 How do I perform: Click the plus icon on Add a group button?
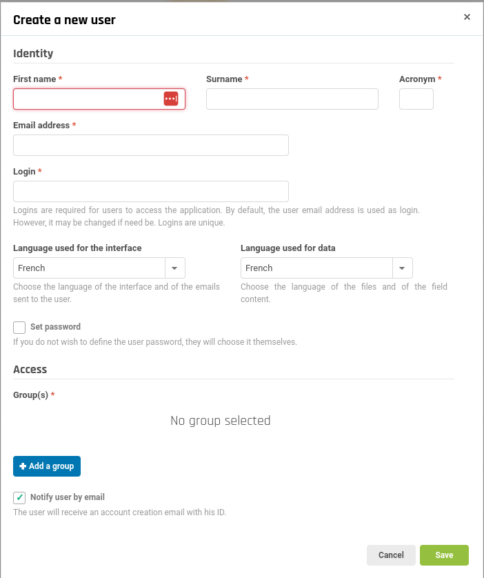pyautogui.click(x=22, y=466)
